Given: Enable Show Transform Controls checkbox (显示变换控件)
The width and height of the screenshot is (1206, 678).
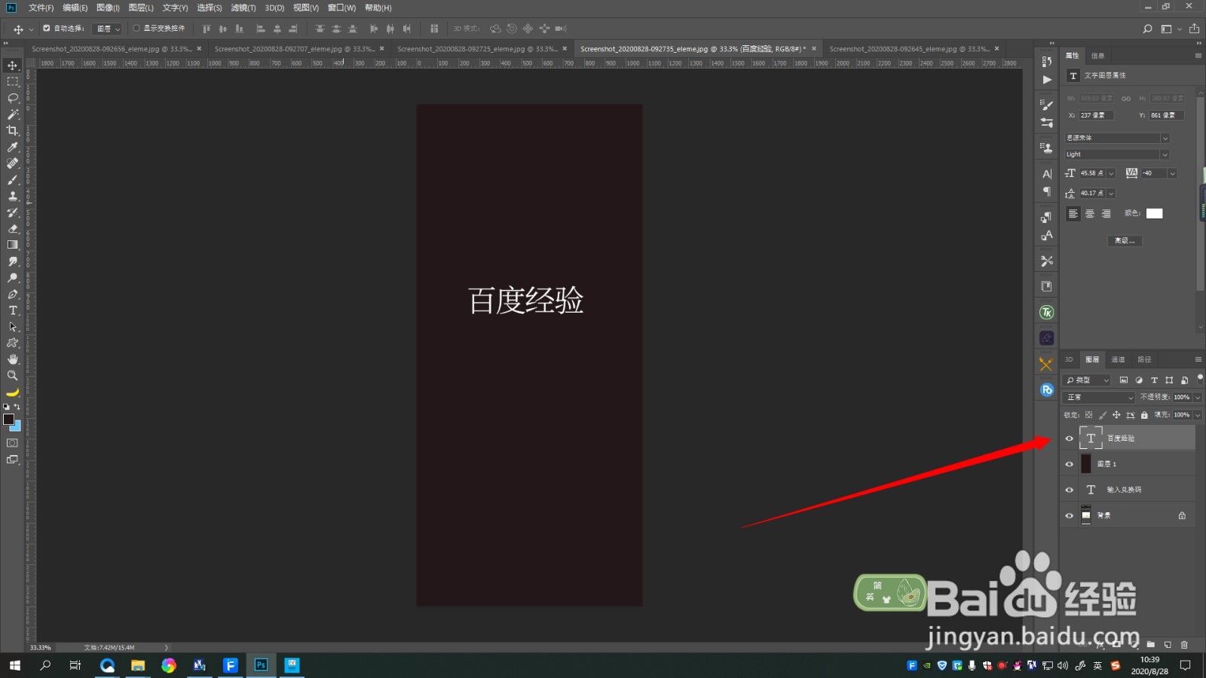Looking at the screenshot, I should [136, 28].
